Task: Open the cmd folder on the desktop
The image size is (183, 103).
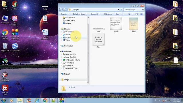Action: tap(176, 33)
